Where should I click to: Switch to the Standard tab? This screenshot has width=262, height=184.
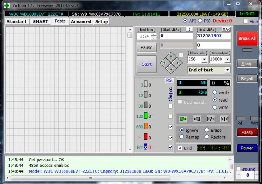point(17,21)
